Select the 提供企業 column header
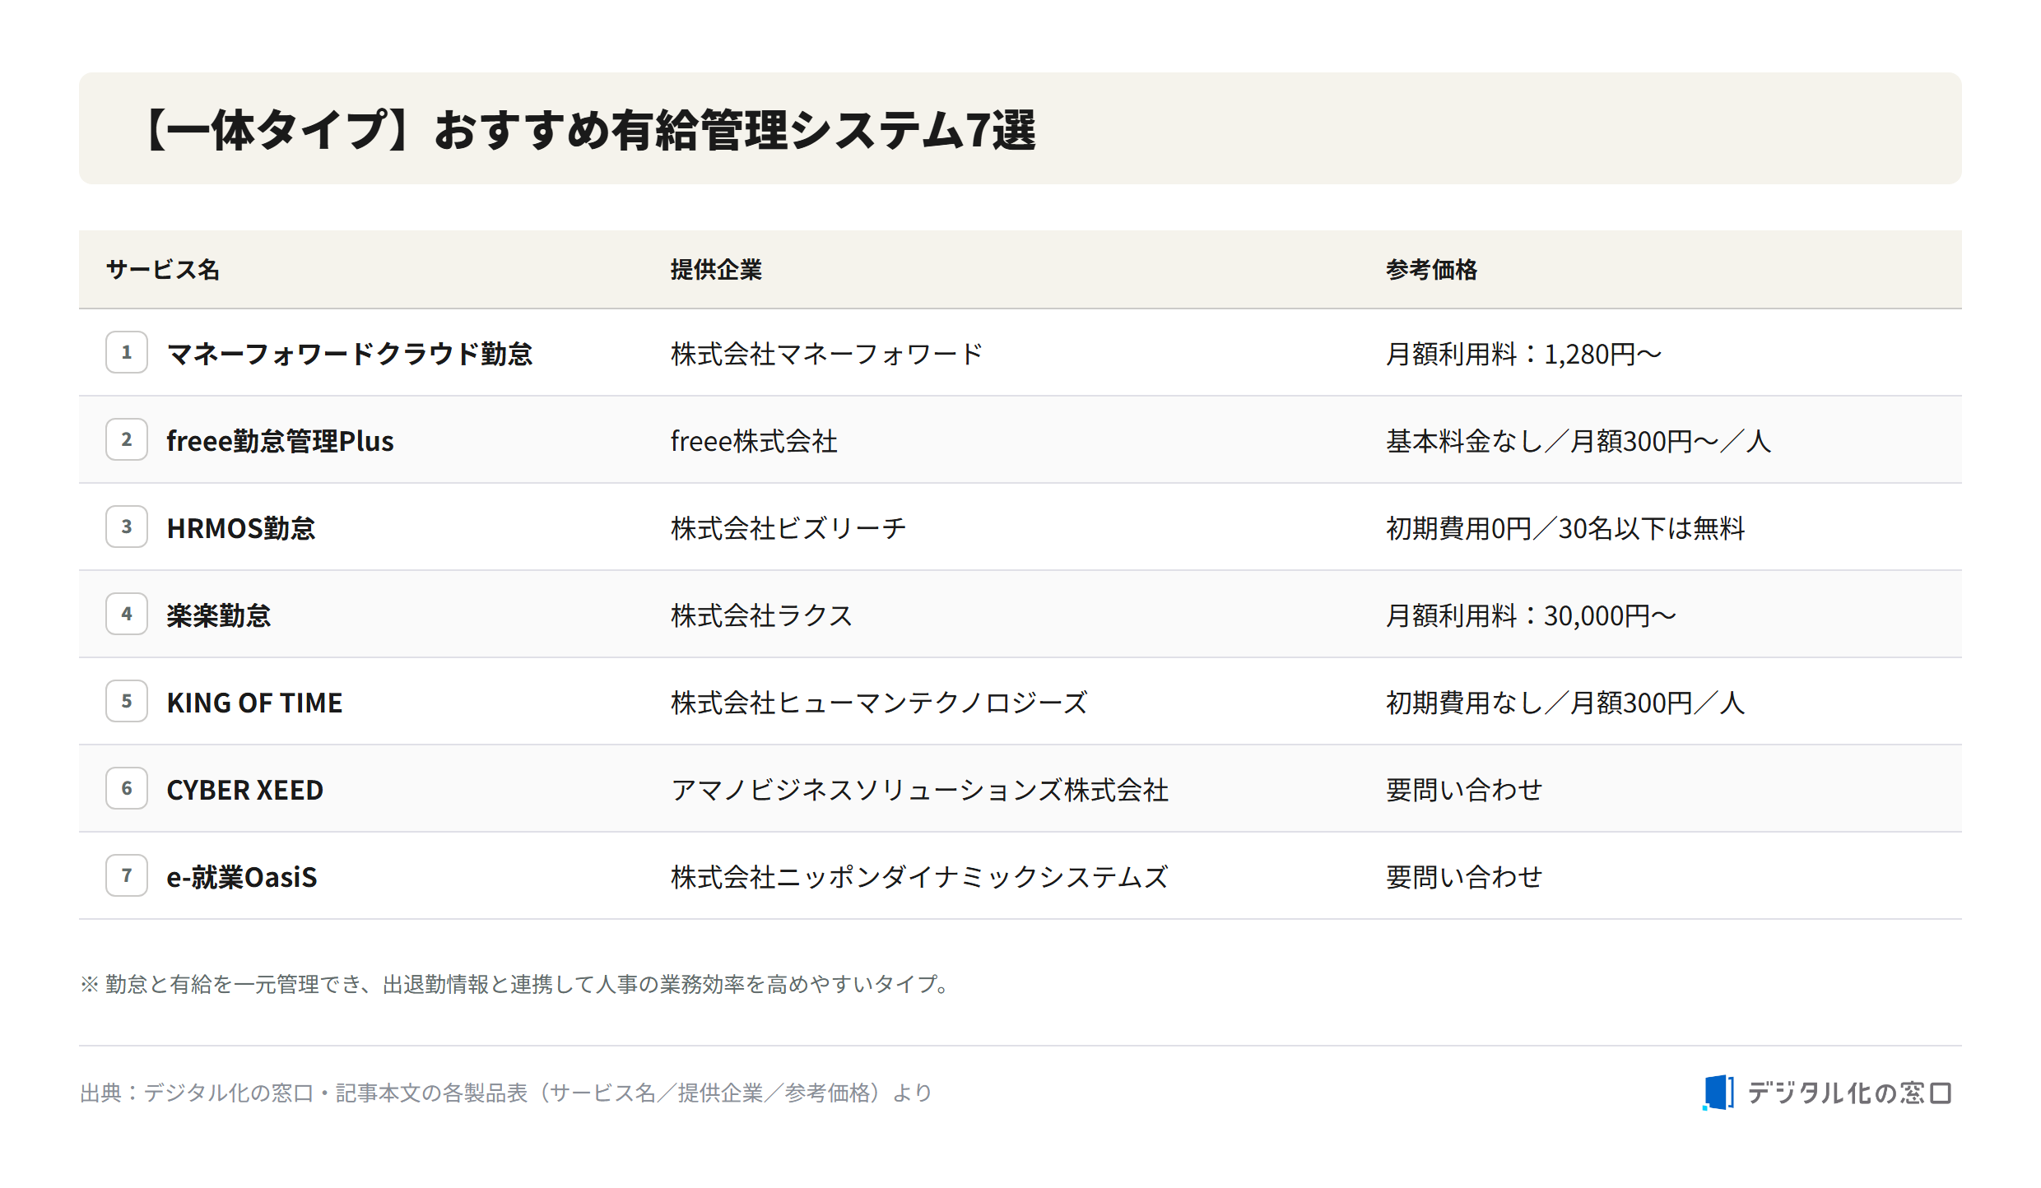Viewport: 2041px width, 1188px height. pyautogui.click(x=716, y=270)
